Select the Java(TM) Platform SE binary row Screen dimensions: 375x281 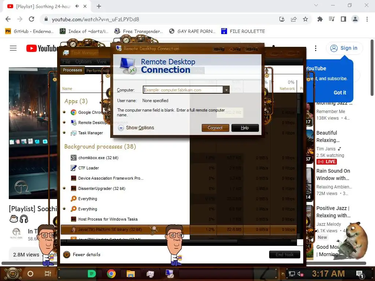pyautogui.click(x=178, y=229)
